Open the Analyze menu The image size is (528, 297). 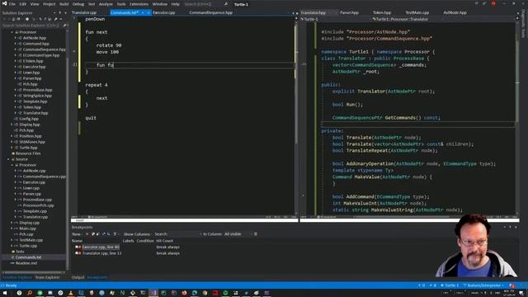coord(106,4)
